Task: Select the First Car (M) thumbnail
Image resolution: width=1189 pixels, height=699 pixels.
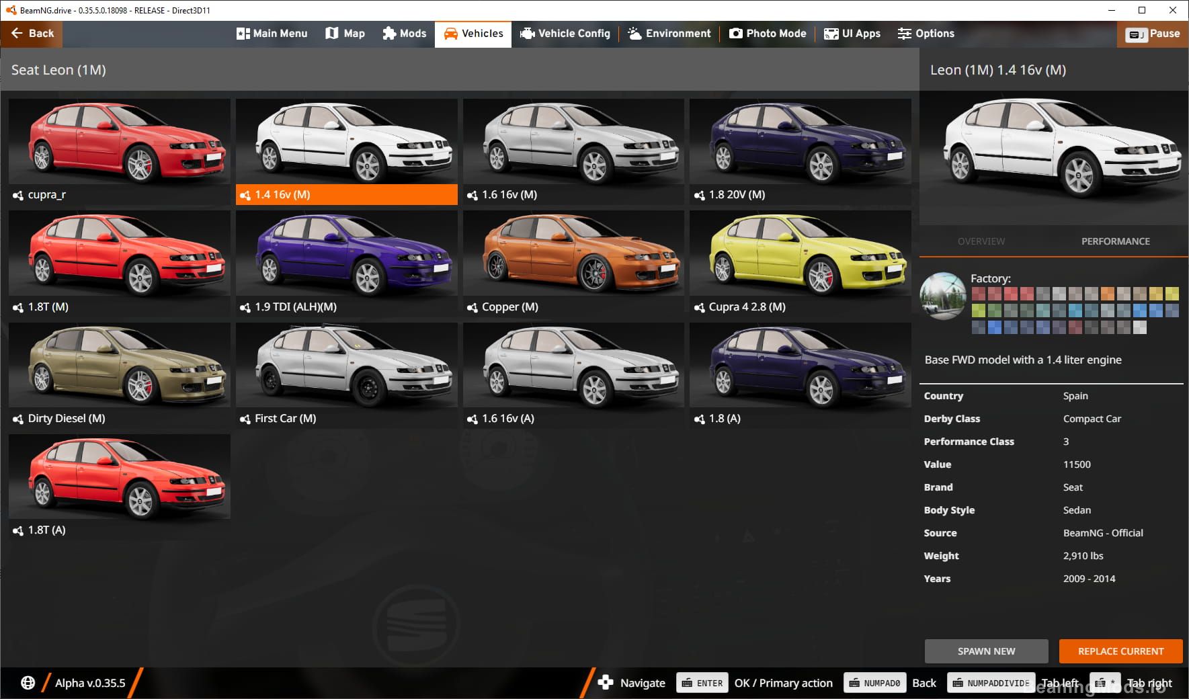Action: [347, 365]
